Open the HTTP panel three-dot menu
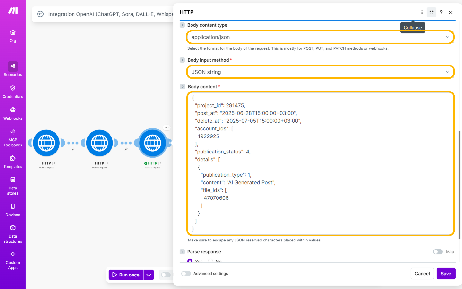 coord(422,12)
